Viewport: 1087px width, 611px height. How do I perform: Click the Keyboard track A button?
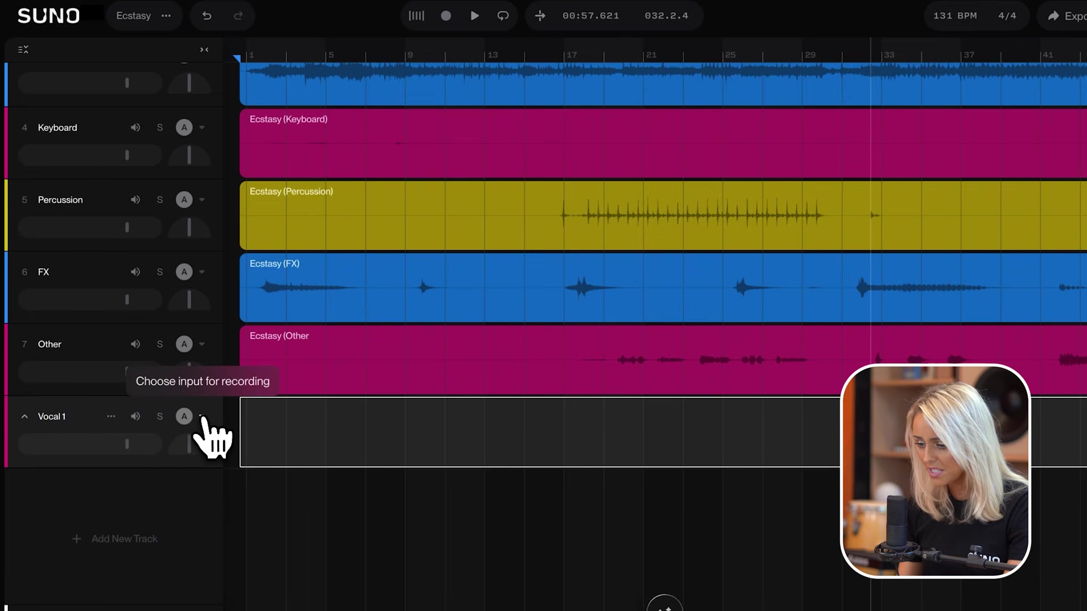pyautogui.click(x=184, y=127)
